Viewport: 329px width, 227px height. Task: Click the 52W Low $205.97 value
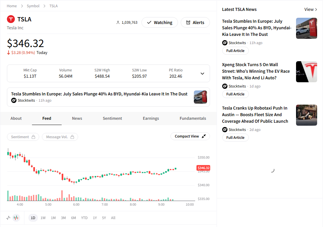click(x=139, y=76)
